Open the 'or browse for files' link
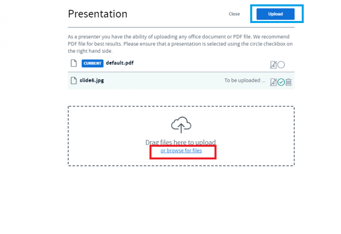Screen dimensions: 341x234 point(181,150)
